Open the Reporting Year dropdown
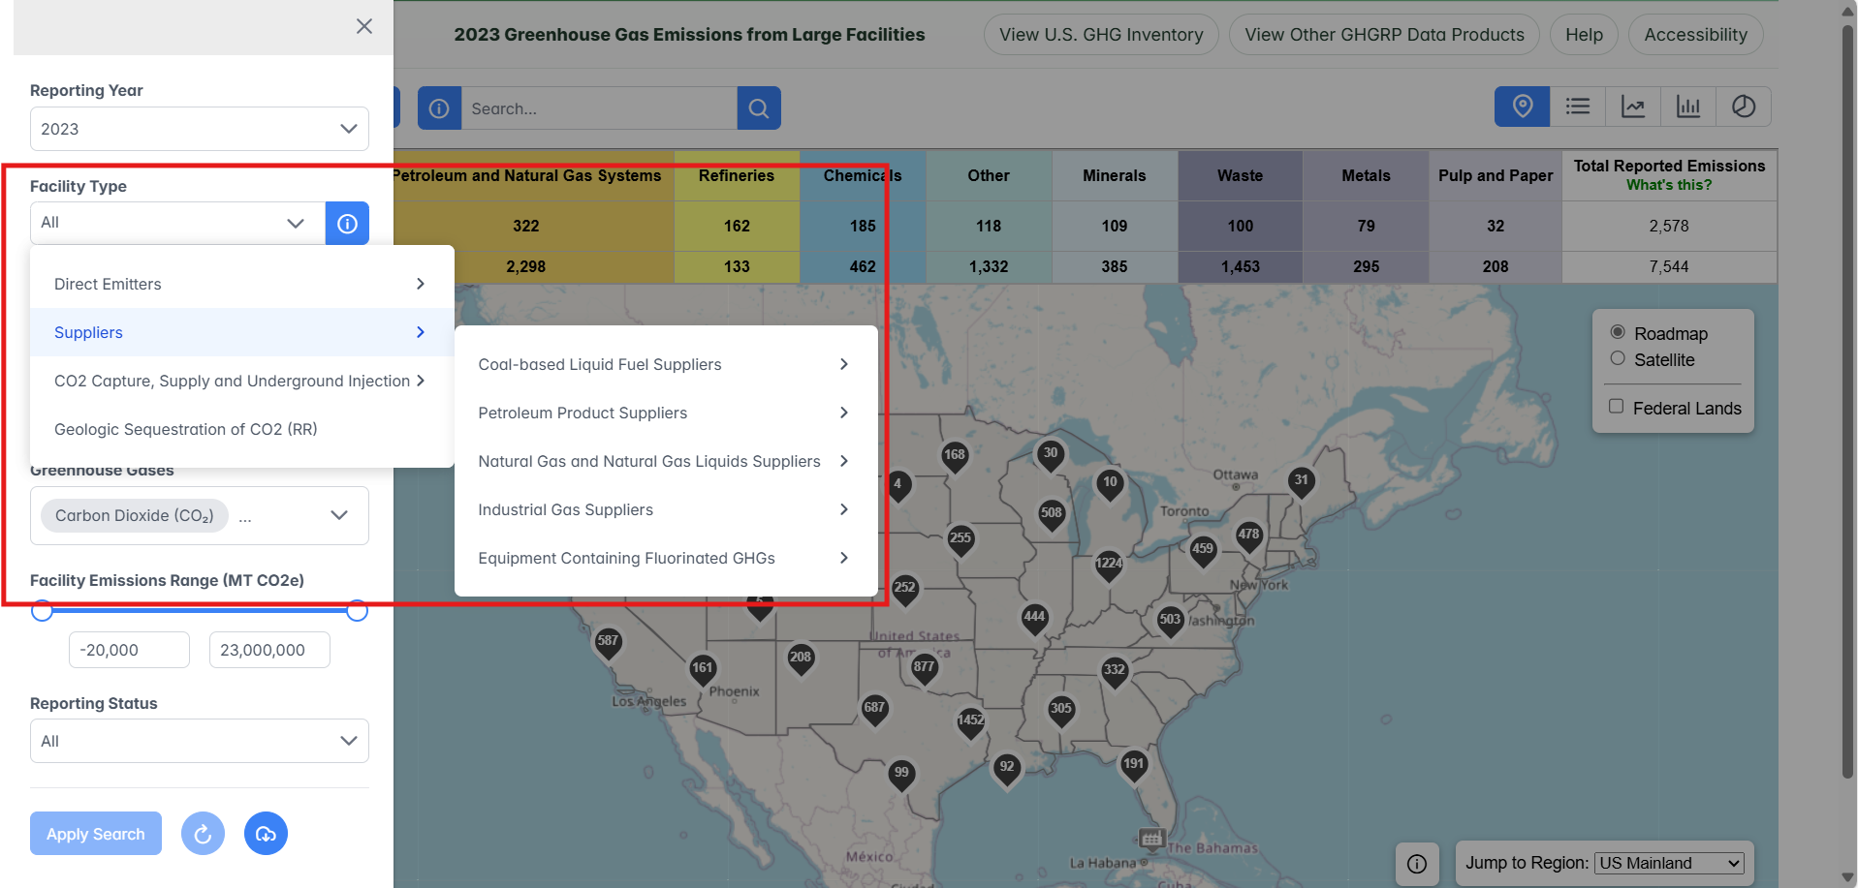1858x888 pixels. (200, 129)
